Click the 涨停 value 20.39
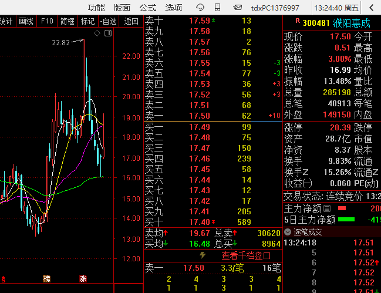 340,127
